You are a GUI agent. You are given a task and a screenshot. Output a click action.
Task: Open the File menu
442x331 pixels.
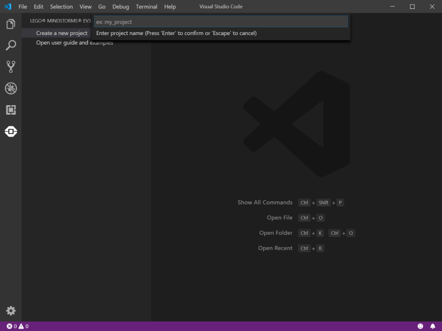tap(23, 7)
